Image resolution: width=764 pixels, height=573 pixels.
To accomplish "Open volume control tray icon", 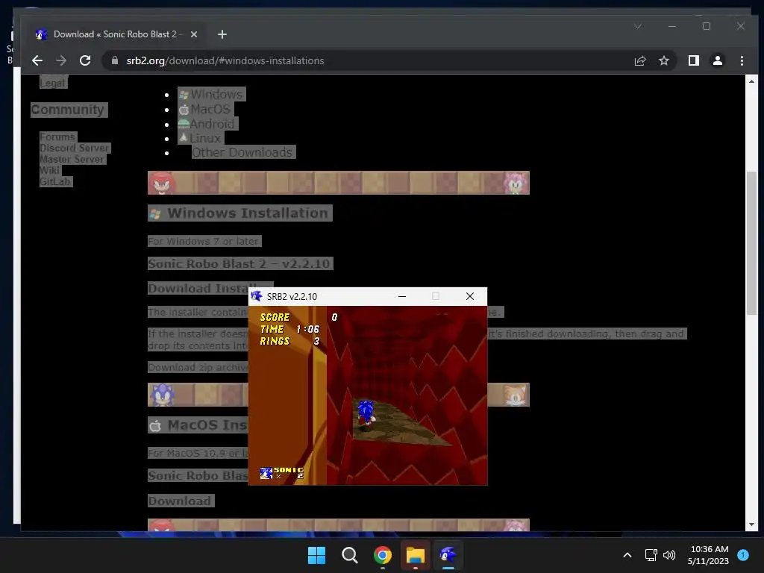I will (669, 555).
